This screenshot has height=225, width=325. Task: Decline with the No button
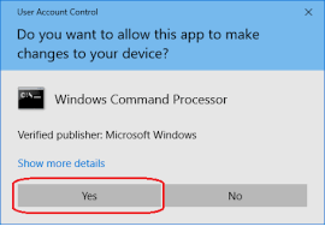[x=235, y=195]
